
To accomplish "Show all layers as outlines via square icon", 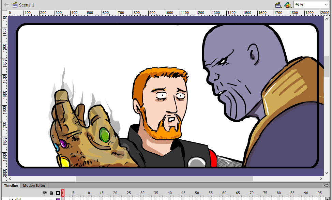I will click(x=58, y=193).
